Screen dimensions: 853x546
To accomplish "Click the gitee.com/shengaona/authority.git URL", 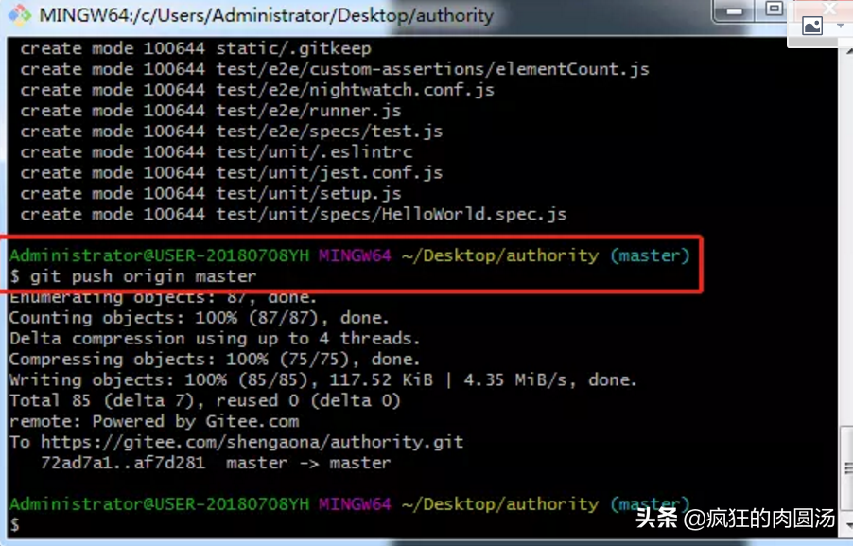I will (252, 442).
